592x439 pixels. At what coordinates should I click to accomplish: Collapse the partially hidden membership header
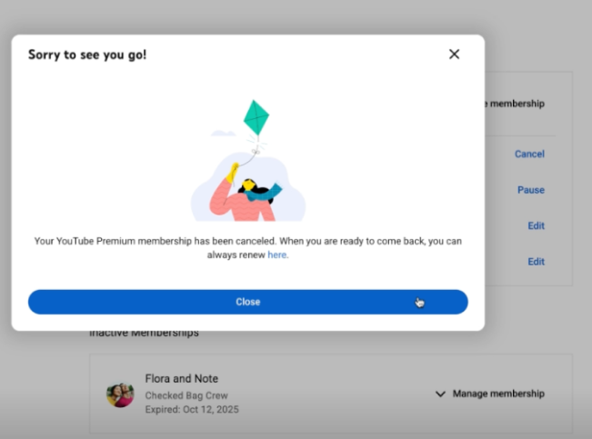[x=516, y=104]
